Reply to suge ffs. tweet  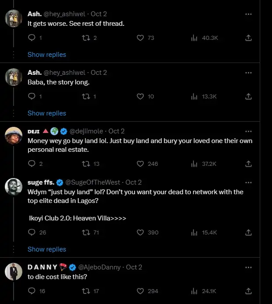point(32,232)
